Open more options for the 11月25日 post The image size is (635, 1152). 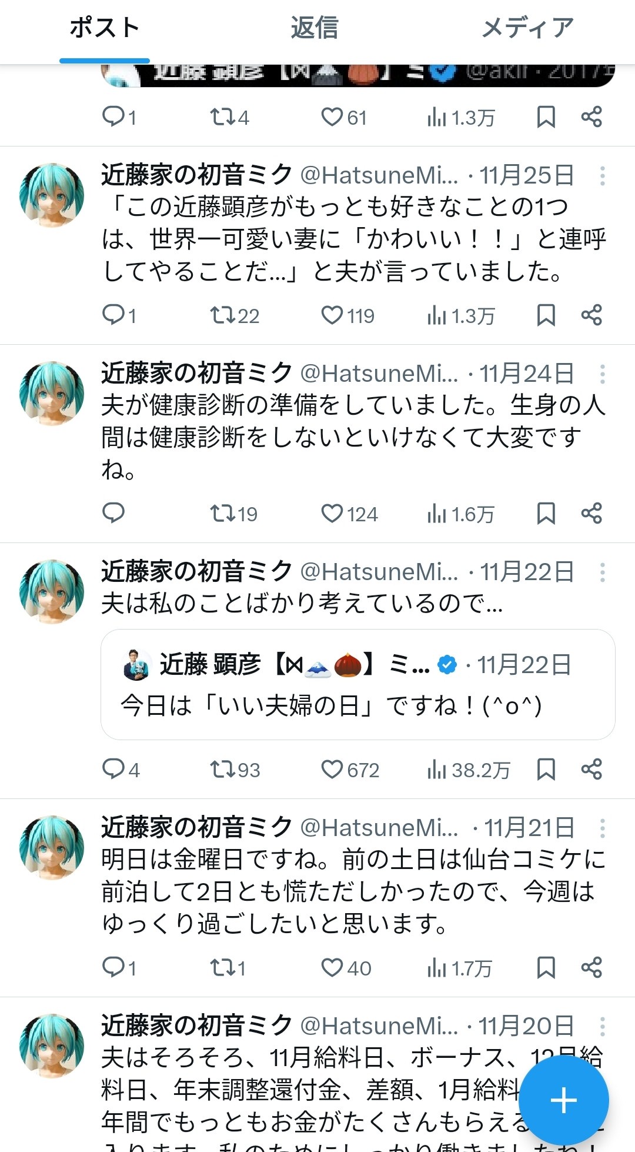(x=602, y=175)
